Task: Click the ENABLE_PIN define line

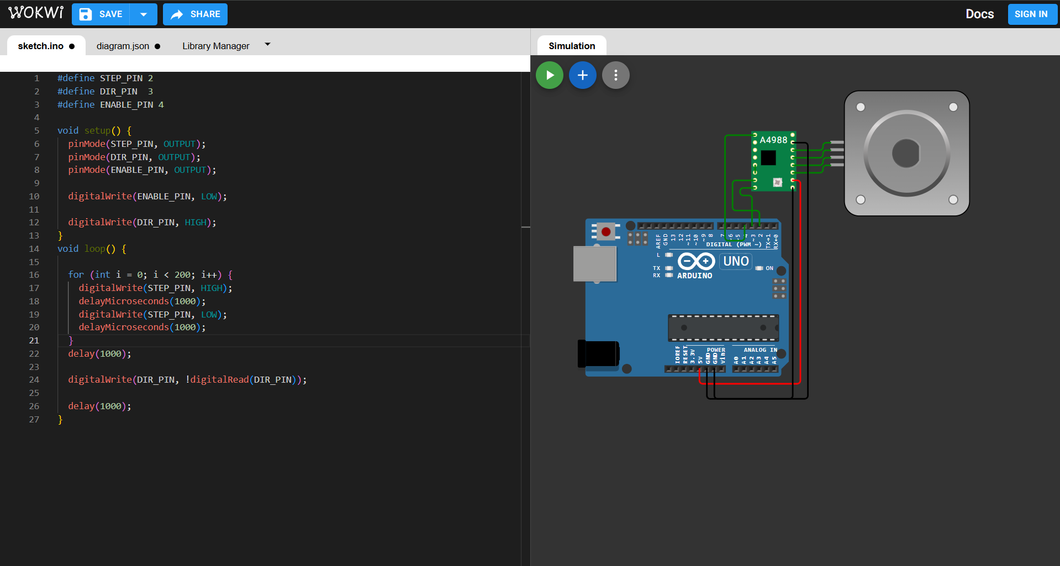Action: pos(110,105)
